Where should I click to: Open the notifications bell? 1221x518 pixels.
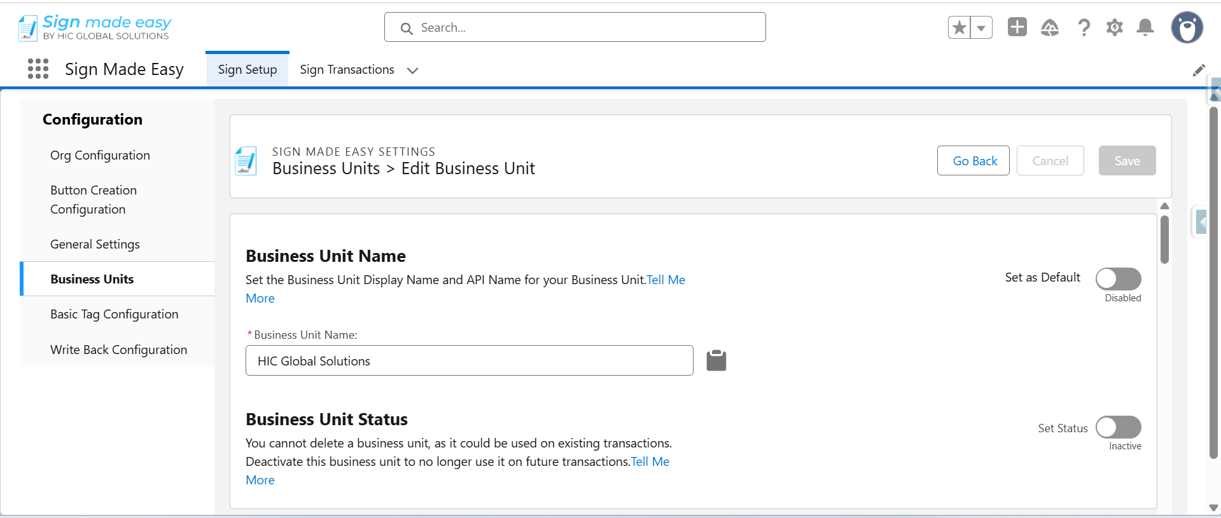click(x=1145, y=27)
